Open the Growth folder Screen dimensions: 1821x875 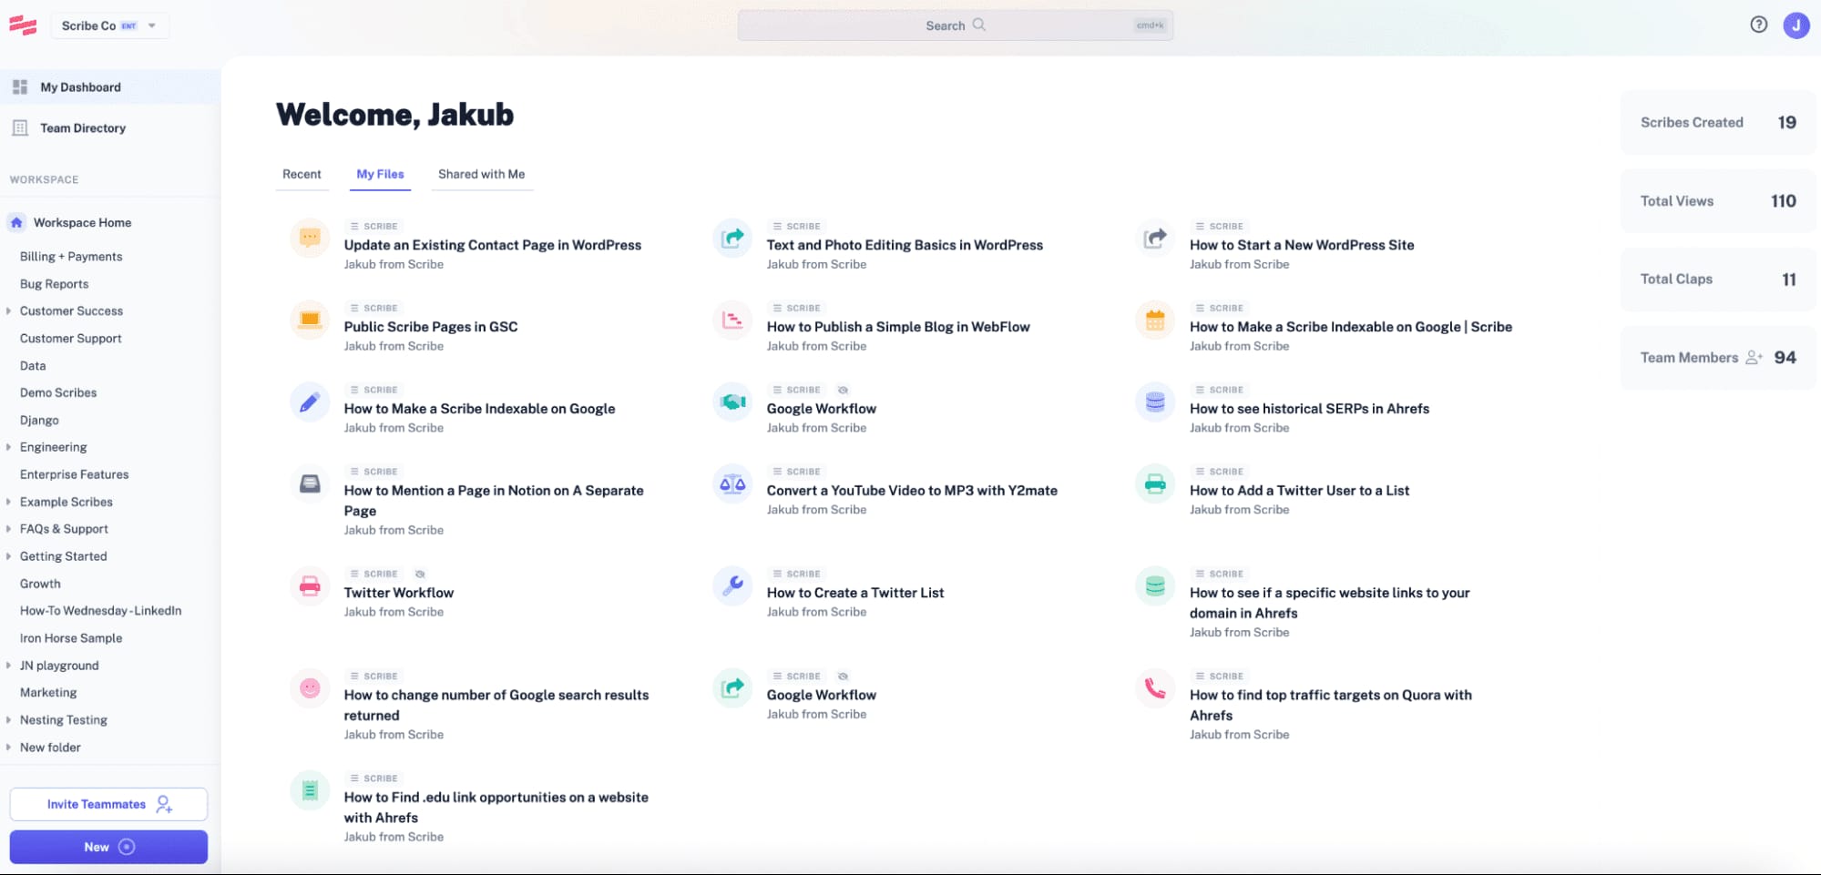pyautogui.click(x=40, y=584)
